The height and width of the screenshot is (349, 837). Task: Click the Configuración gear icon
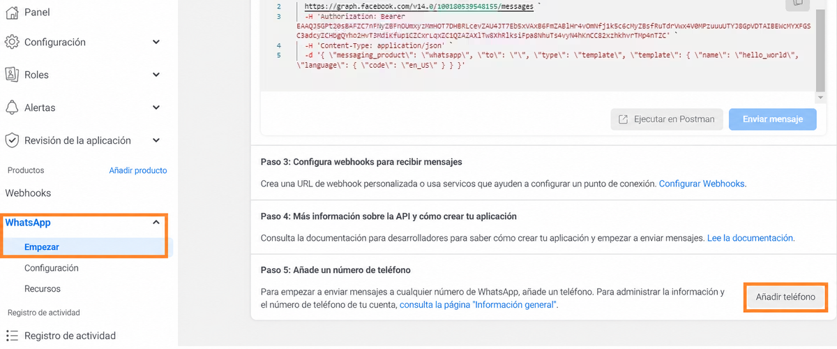12,42
